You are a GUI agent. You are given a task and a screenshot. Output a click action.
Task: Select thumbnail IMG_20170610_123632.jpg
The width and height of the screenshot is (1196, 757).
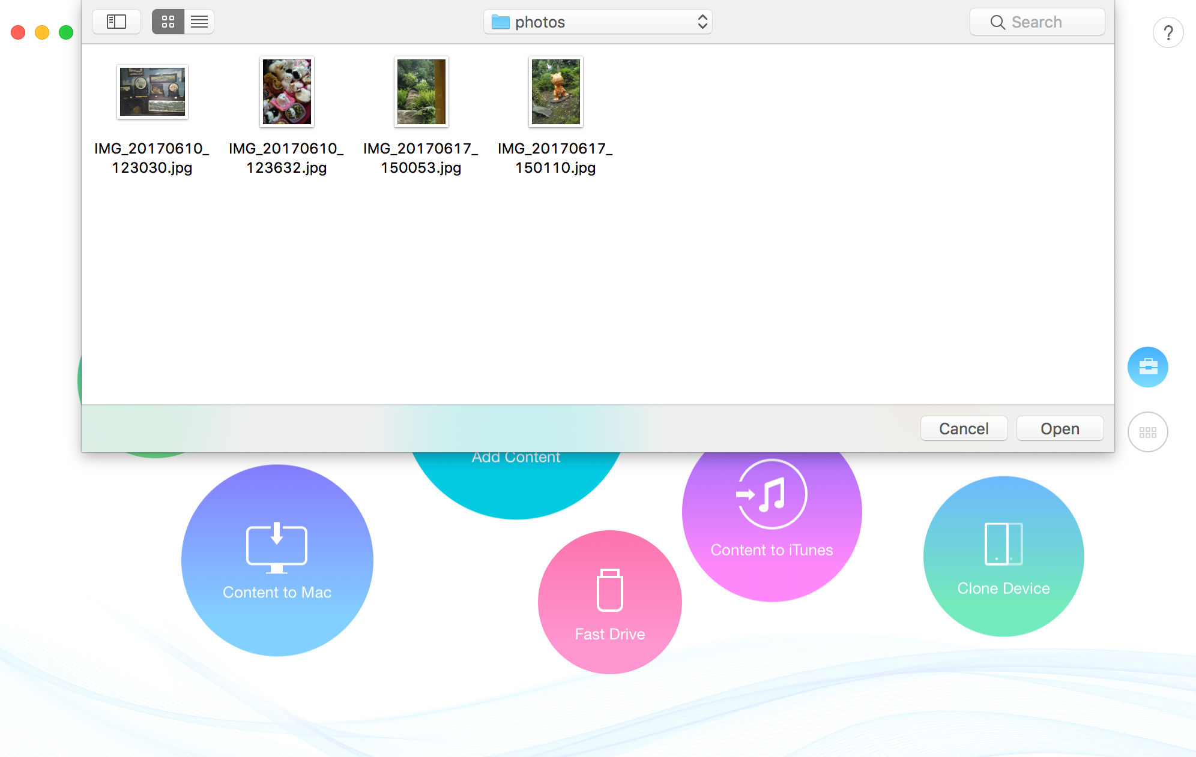[287, 92]
